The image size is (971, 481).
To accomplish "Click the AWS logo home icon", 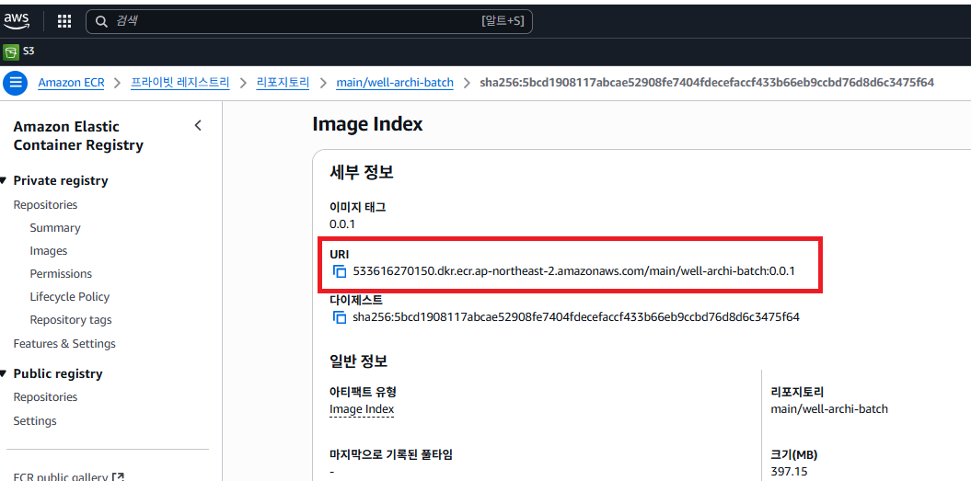I will 17,20.
